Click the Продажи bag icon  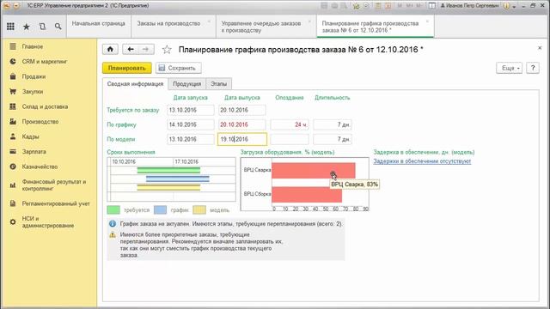[x=13, y=76]
